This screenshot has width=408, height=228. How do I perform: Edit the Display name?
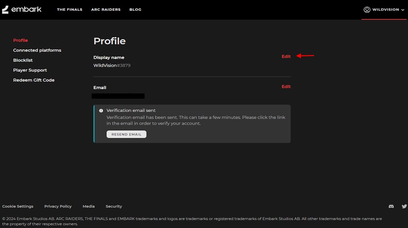(286, 56)
